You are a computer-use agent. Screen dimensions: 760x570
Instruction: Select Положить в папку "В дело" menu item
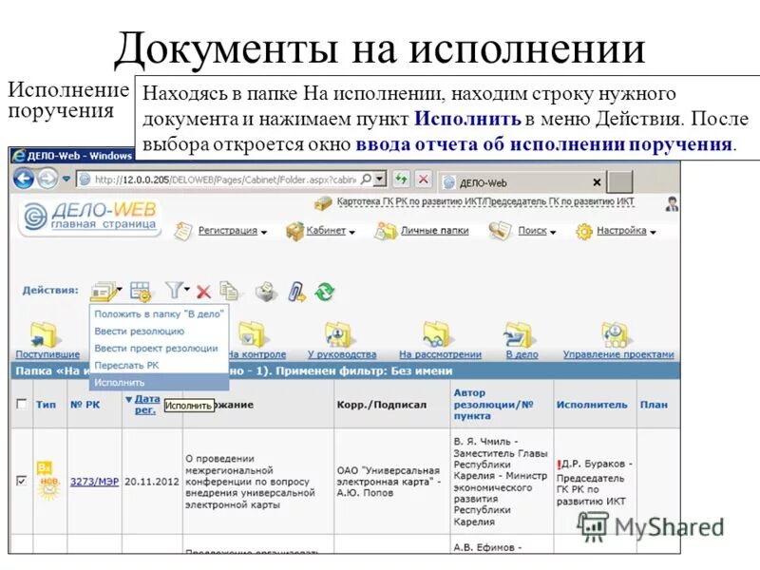pyautogui.click(x=159, y=314)
